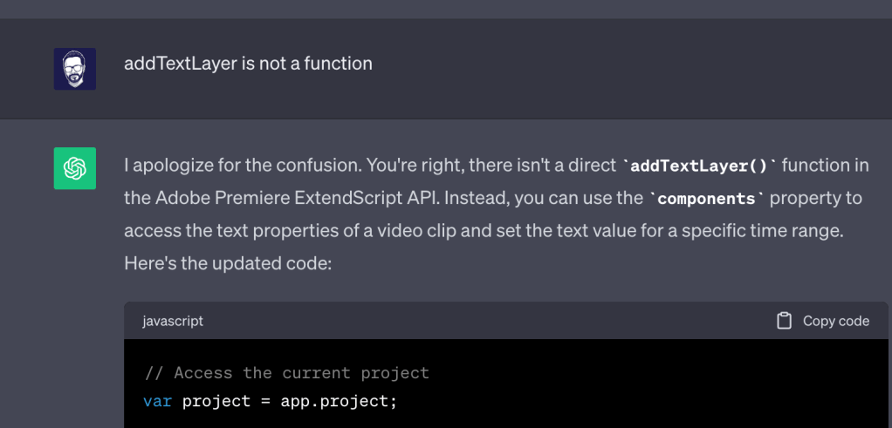The height and width of the screenshot is (428, 892).
Task: Click the project variable name after var
Action: click(x=212, y=401)
